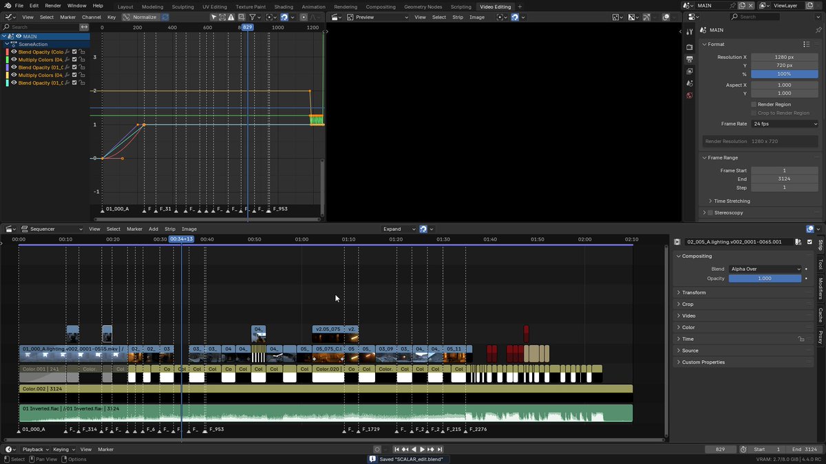Click the only-selected arrow icon in graph header
826x464 pixels.
pyautogui.click(x=214, y=16)
